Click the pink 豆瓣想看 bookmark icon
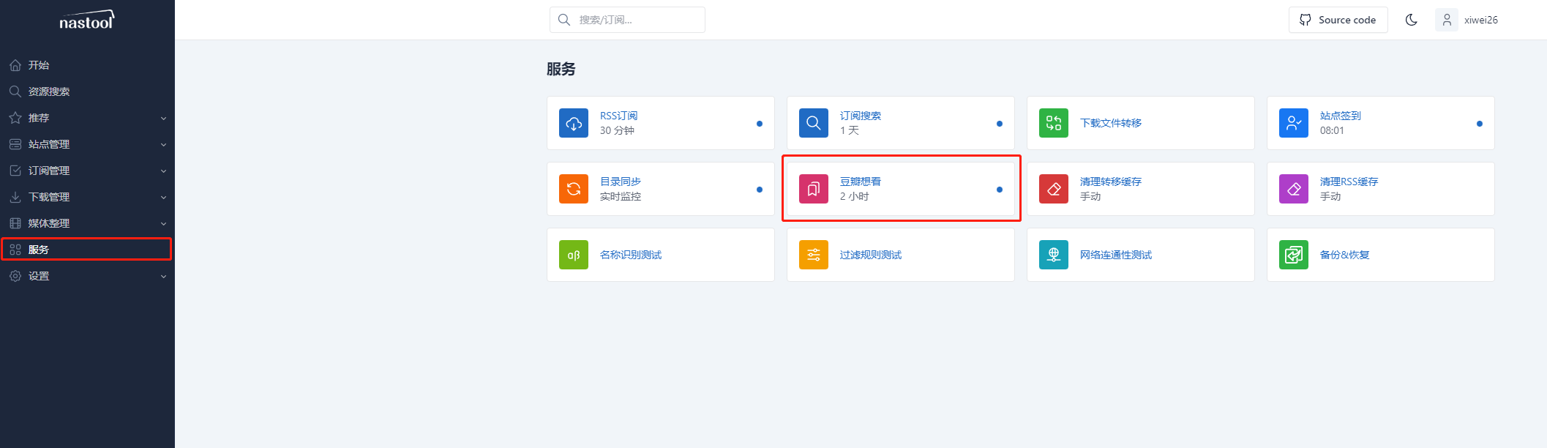 pos(813,189)
